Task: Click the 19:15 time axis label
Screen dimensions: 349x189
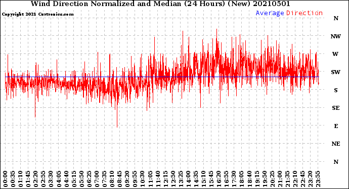Action: point(256,179)
